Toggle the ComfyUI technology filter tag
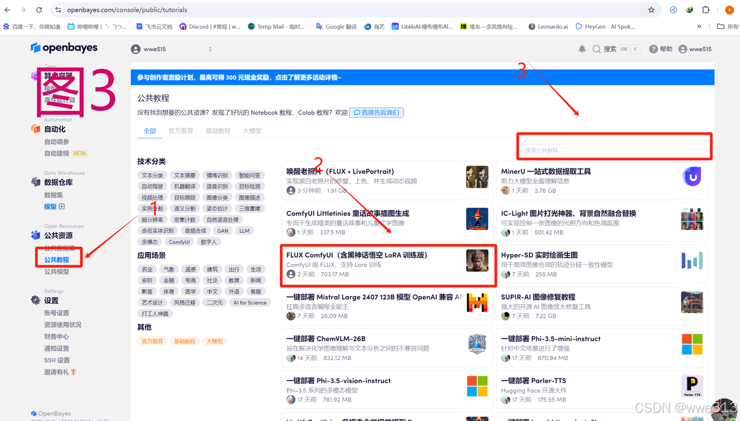740x421 pixels. coord(179,241)
